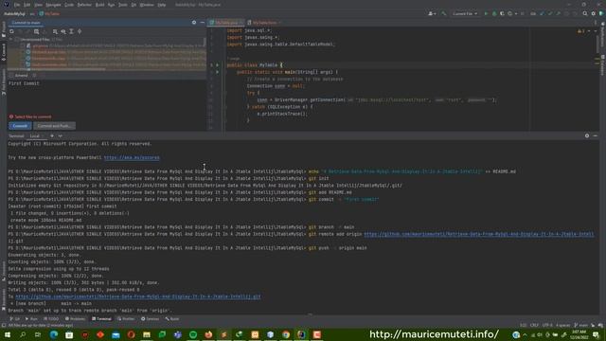Open the Project tool window from left strip

[x=4, y=29]
